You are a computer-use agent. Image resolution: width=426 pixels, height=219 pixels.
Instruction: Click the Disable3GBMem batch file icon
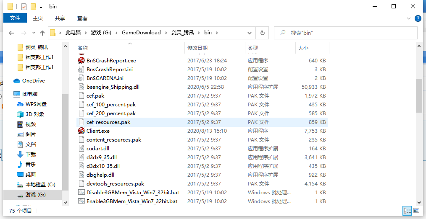click(x=81, y=193)
